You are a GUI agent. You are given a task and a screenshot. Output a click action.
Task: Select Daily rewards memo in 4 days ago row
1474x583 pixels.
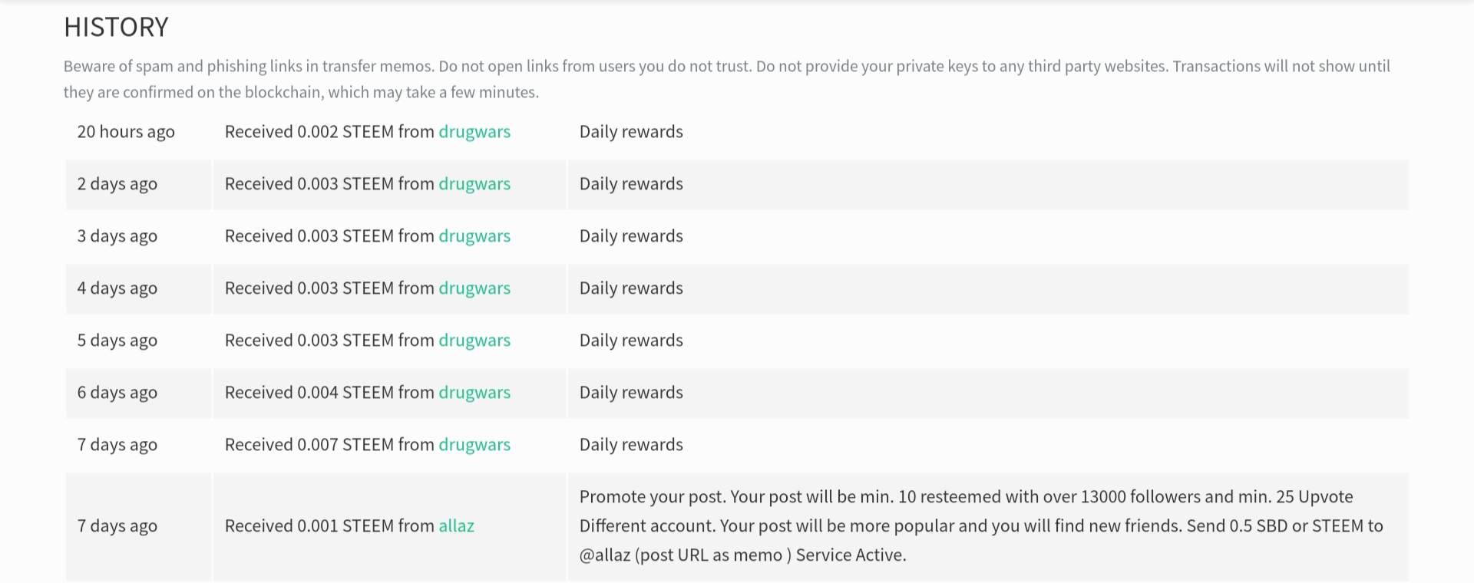pos(630,288)
